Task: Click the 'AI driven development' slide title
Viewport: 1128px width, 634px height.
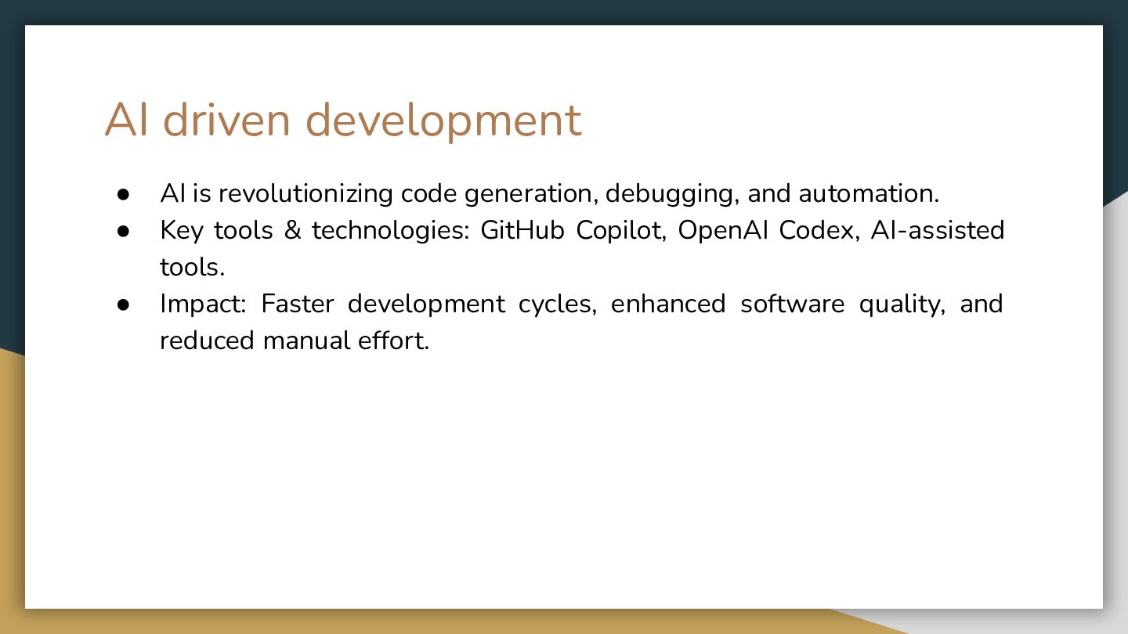Action: [x=343, y=121]
